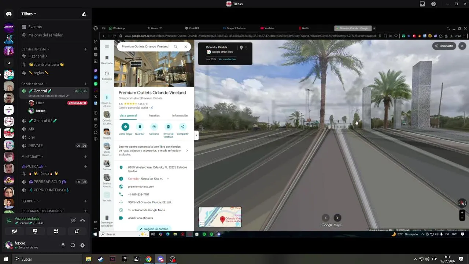Open the activities launcher icon in Discord
The image size is (469, 264).
click(x=56, y=231)
